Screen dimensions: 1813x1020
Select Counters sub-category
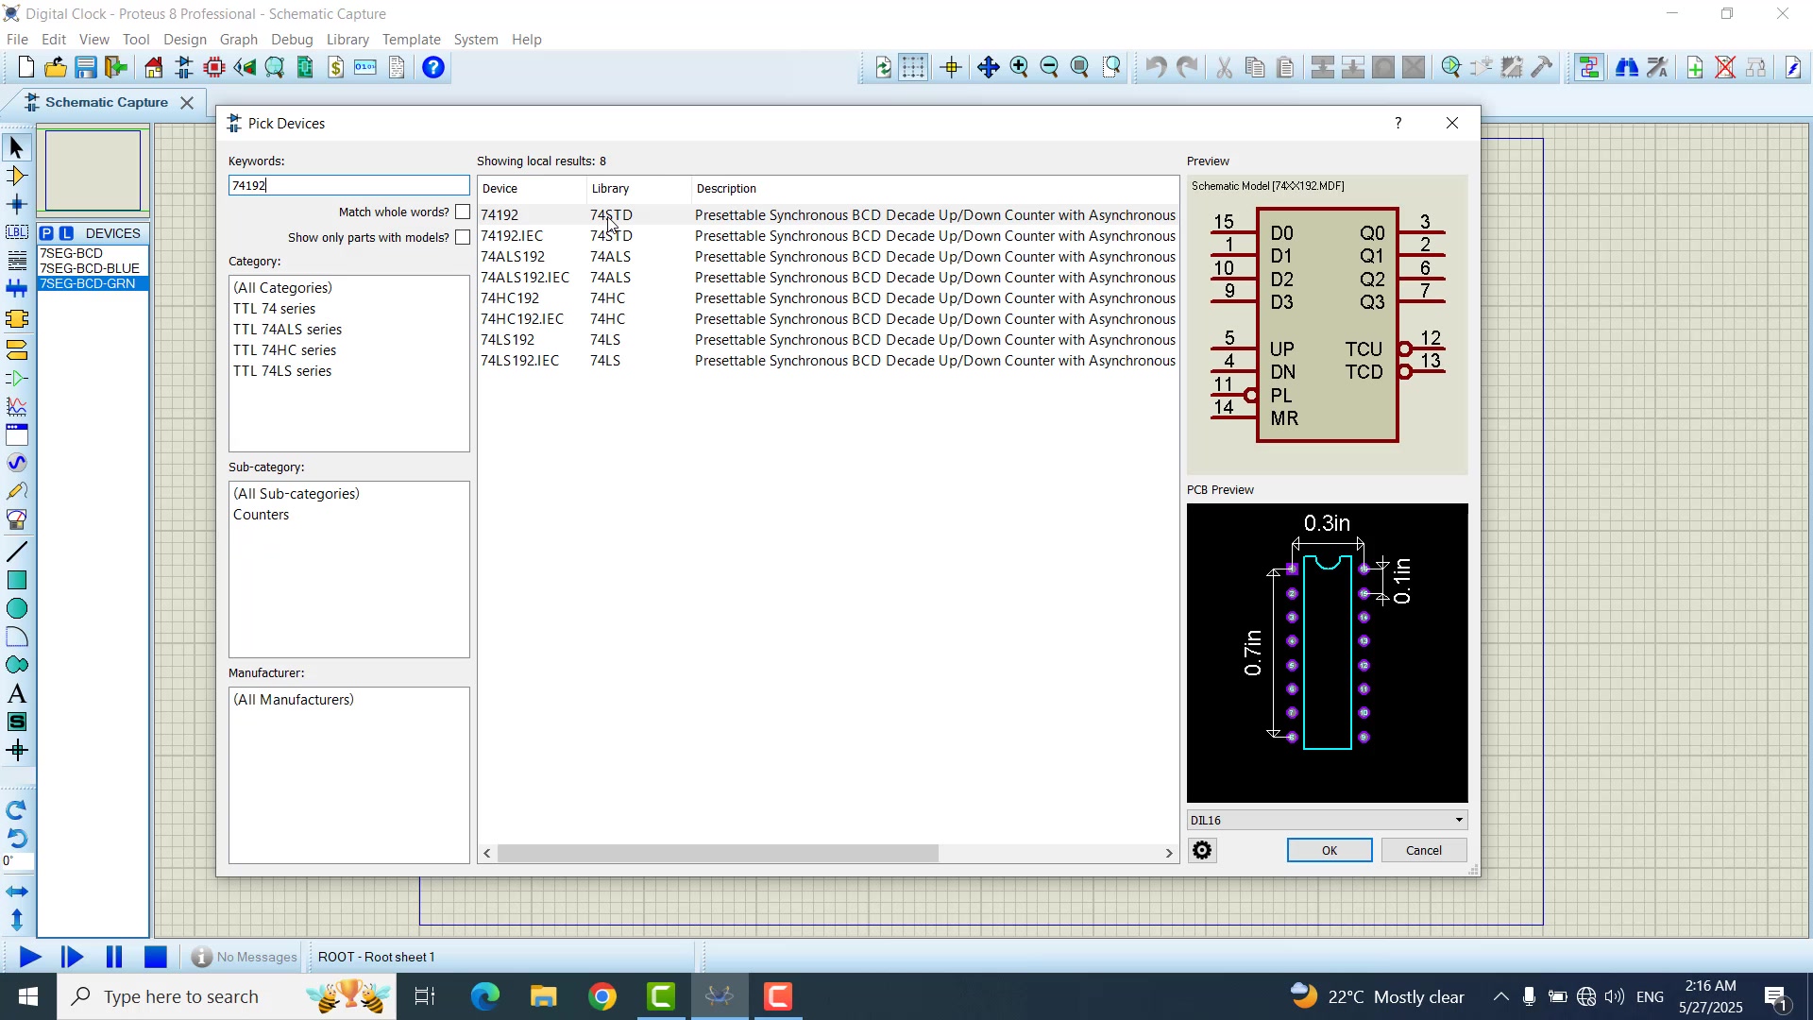(x=262, y=515)
